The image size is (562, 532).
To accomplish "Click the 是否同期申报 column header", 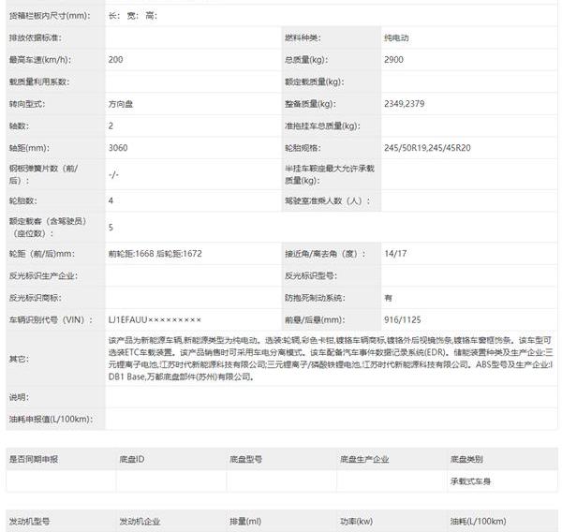I will coord(34,459).
